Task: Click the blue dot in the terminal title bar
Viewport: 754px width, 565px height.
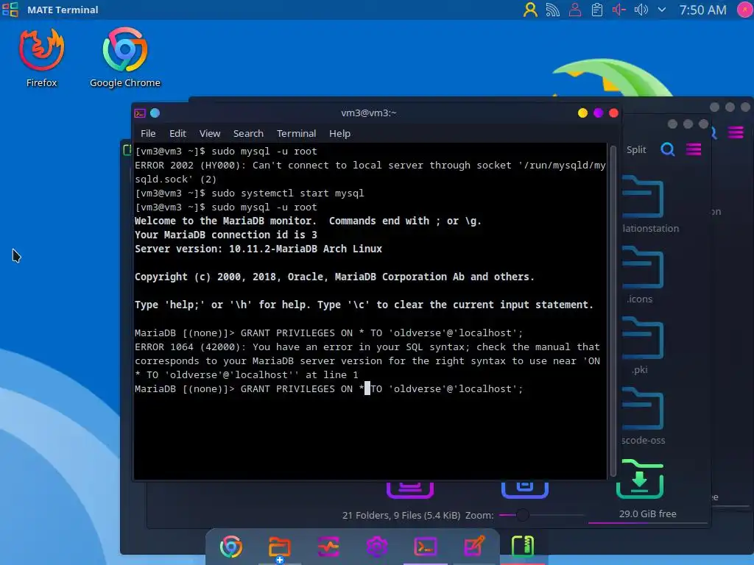Action: click(155, 113)
